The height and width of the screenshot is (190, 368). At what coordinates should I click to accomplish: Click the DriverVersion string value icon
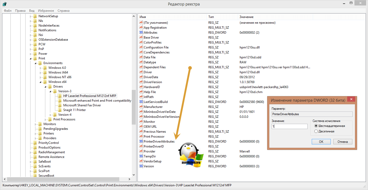[x=141, y=82]
